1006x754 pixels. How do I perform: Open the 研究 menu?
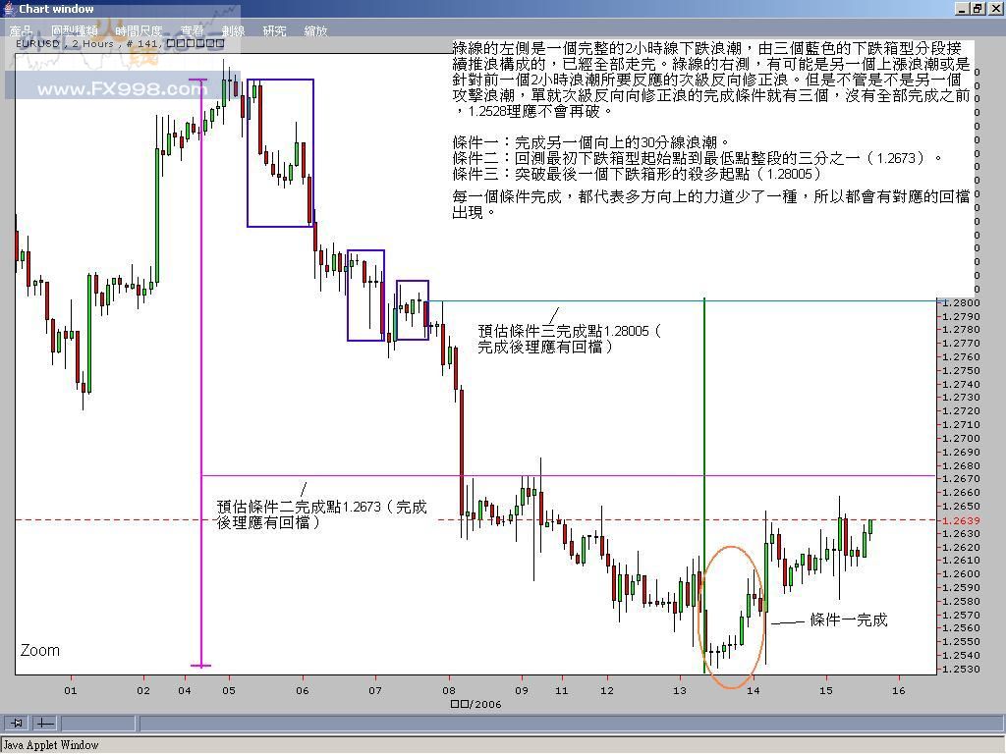[274, 30]
